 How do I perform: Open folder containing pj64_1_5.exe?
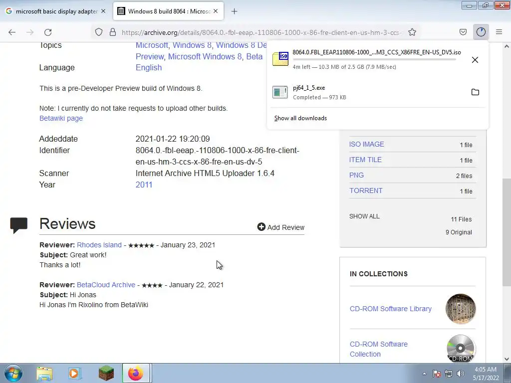click(x=475, y=92)
